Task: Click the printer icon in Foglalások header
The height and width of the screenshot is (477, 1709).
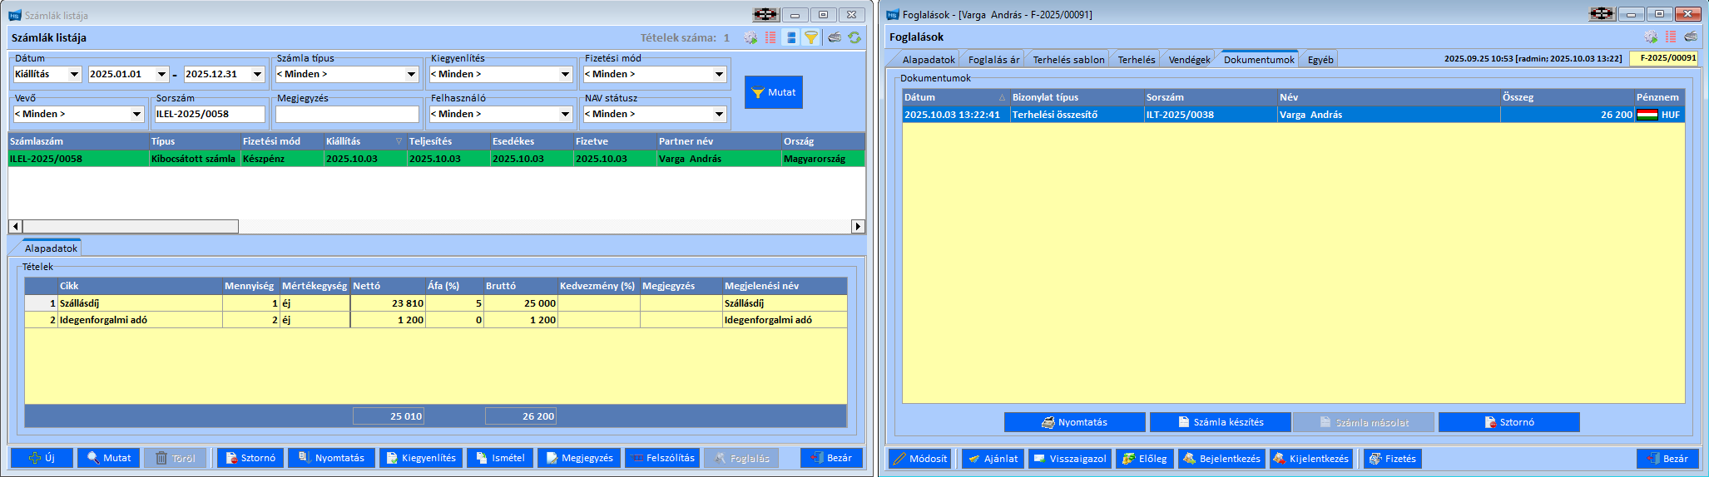Action: (x=1691, y=37)
